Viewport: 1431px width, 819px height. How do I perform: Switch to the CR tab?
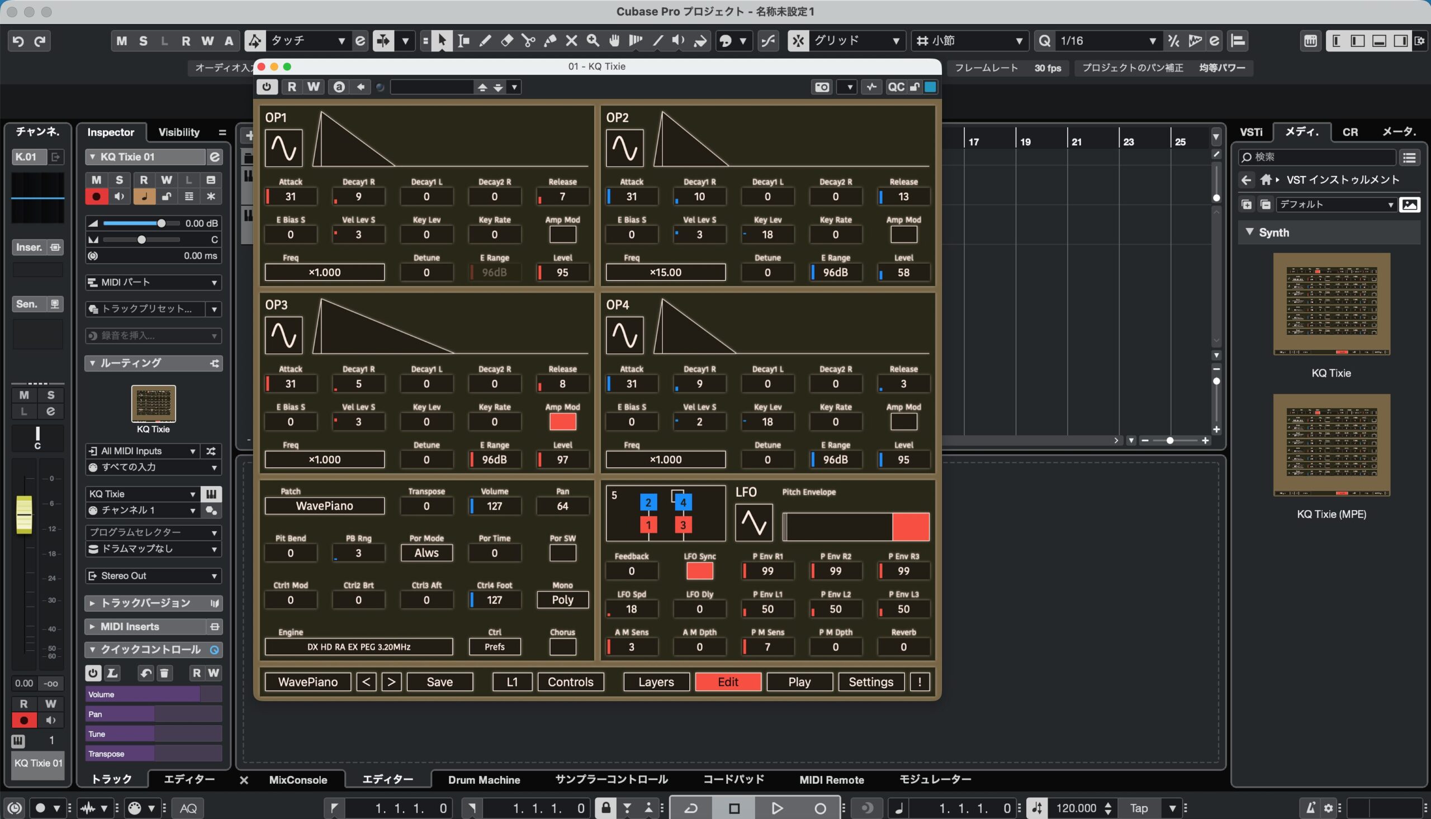pos(1350,132)
